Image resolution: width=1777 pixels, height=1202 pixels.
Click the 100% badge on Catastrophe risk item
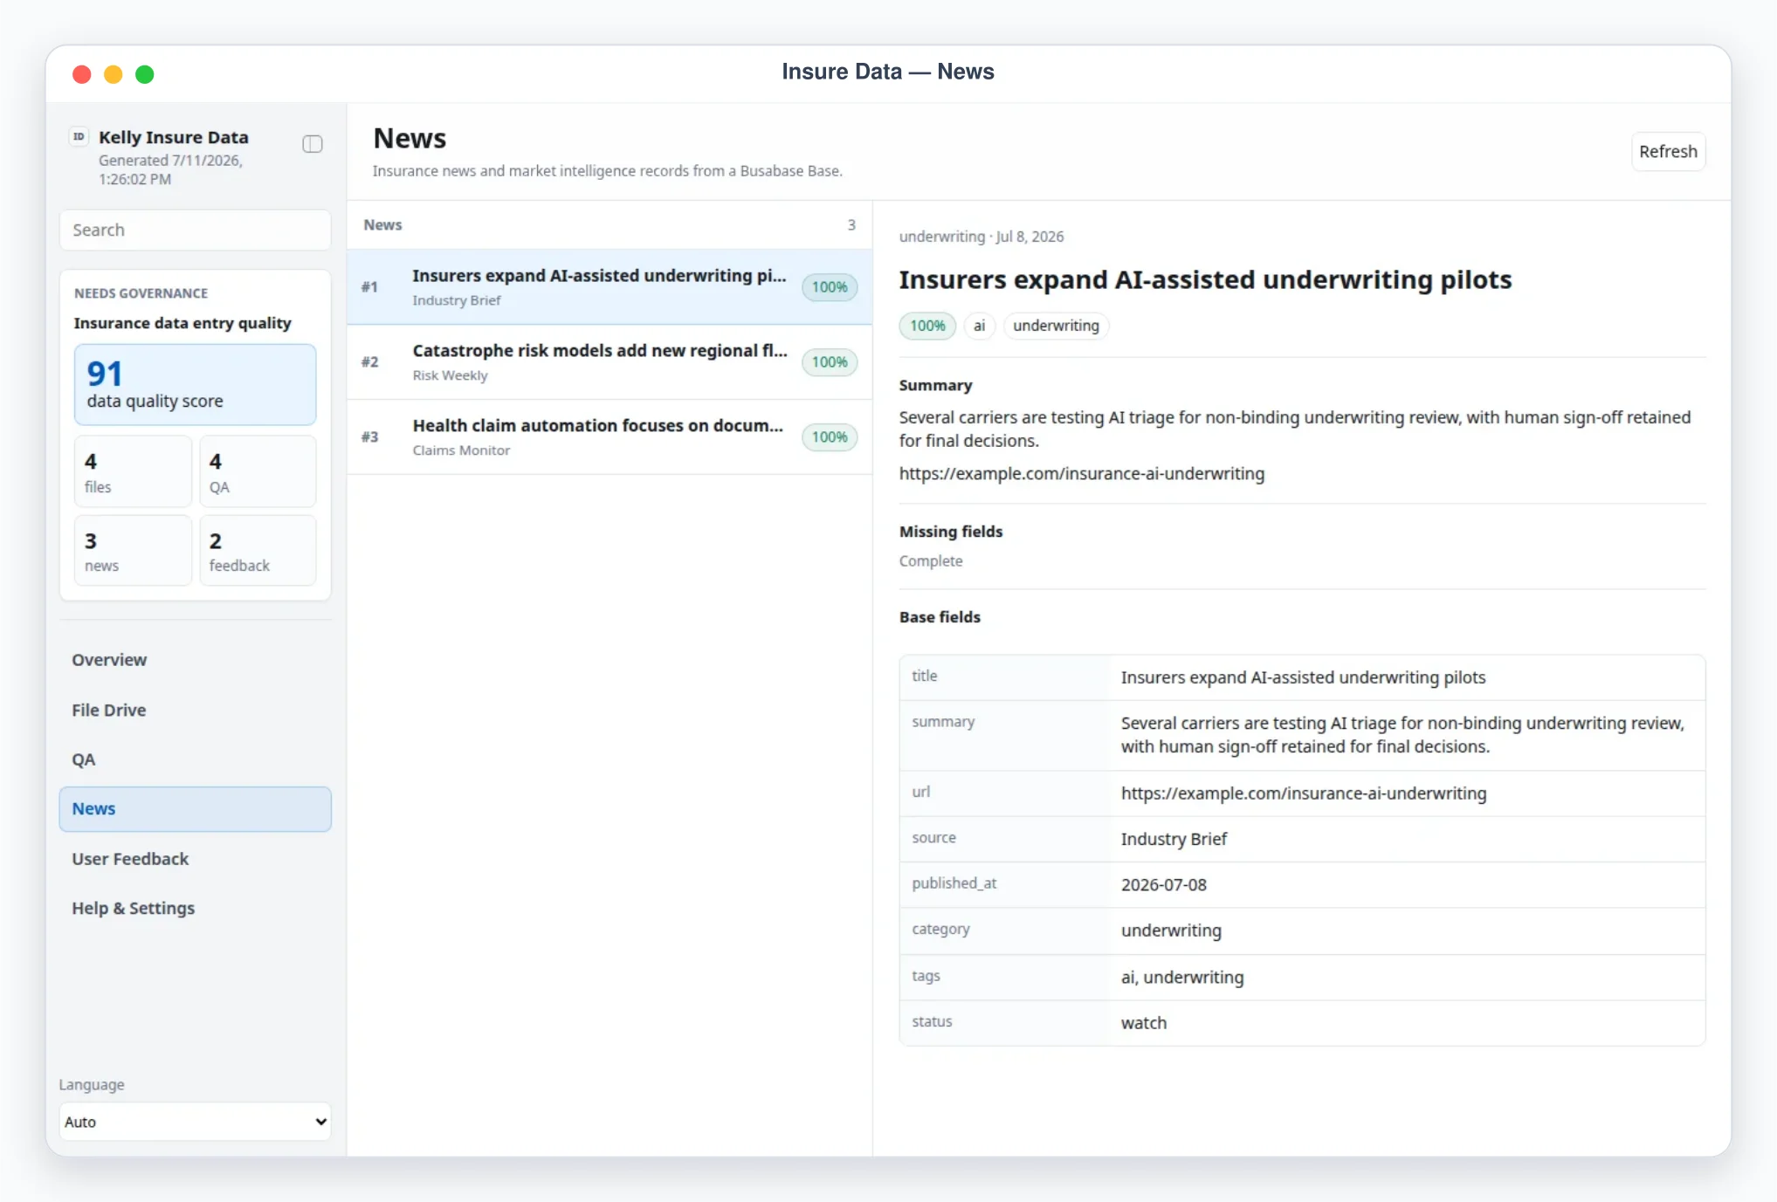pos(830,362)
